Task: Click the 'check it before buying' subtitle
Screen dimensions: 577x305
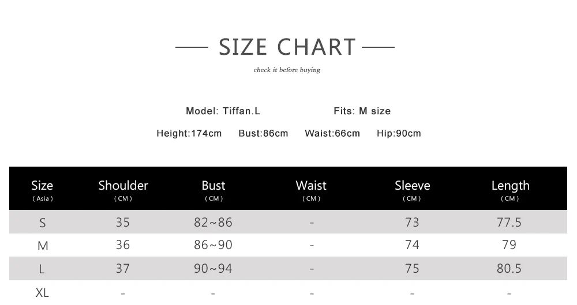Action: pyautogui.click(x=287, y=70)
